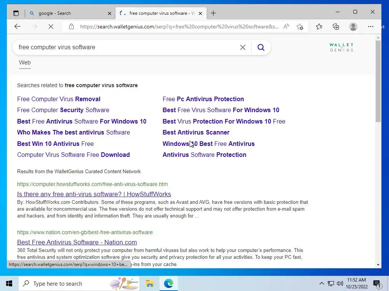Switch to the google - Search tab
This screenshot has height=291, width=389.
point(70,13)
